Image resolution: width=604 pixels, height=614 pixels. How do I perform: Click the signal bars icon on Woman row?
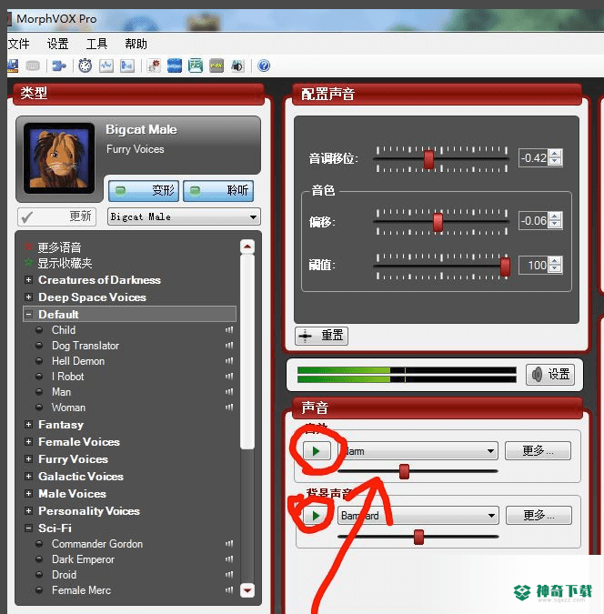[229, 408]
